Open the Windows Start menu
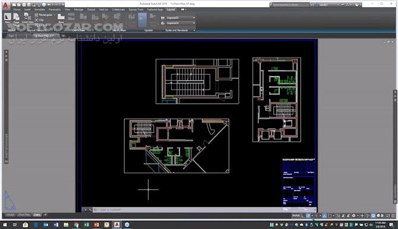The height and width of the screenshot is (229, 398). click(x=5, y=225)
